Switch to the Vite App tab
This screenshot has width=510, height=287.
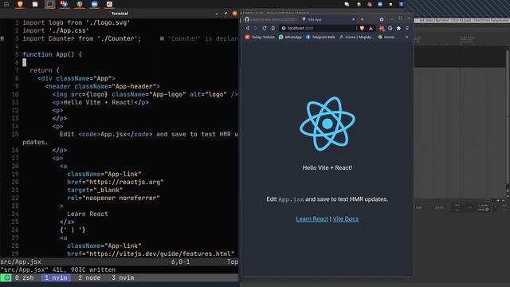point(328,19)
